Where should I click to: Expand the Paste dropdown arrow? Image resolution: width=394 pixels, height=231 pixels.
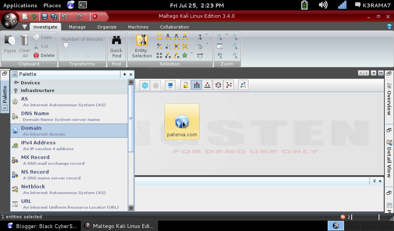pos(10,54)
